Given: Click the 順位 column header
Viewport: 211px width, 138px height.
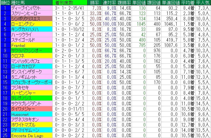Looking at the screenshot, I should click(x=5, y=3).
